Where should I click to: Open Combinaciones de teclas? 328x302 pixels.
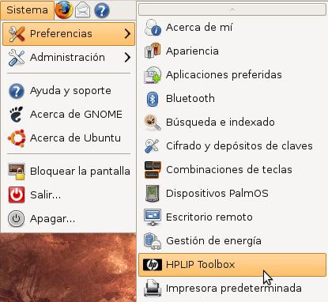coord(232,170)
